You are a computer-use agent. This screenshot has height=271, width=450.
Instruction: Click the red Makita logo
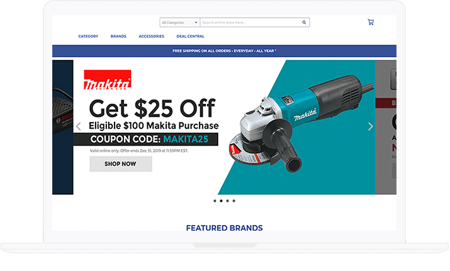coord(108,79)
